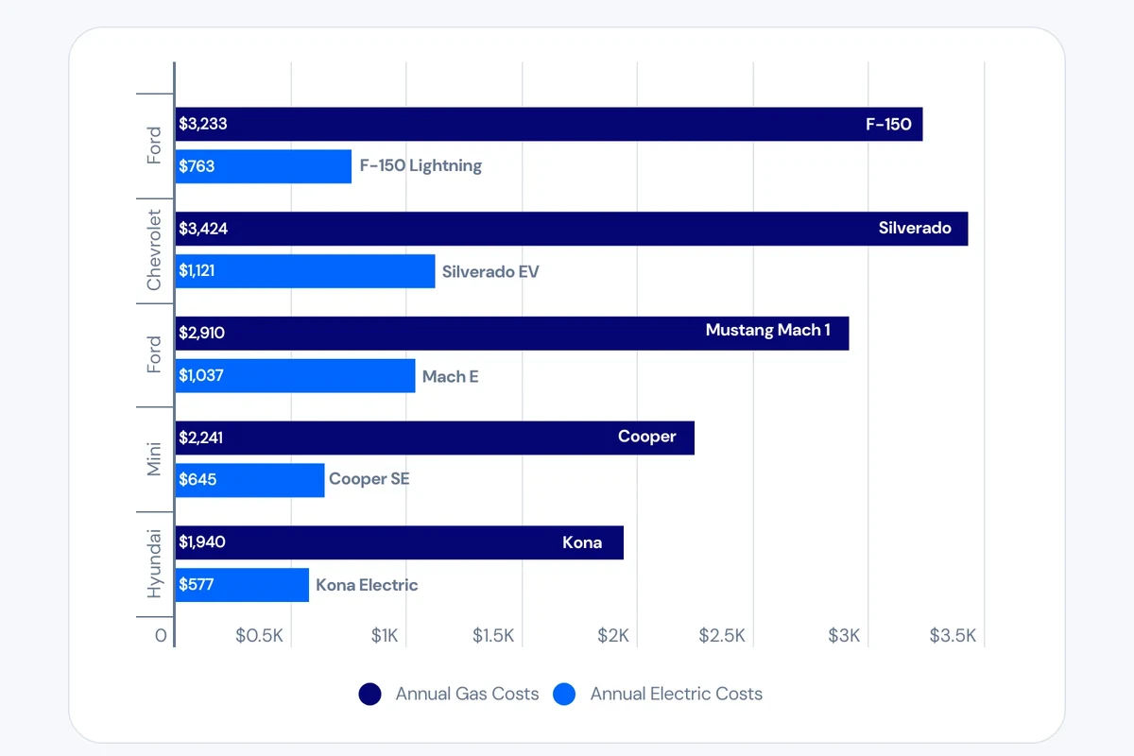Click the 0 tick label on the cost axis
This screenshot has width=1134, height=756.
coord(161,636)
